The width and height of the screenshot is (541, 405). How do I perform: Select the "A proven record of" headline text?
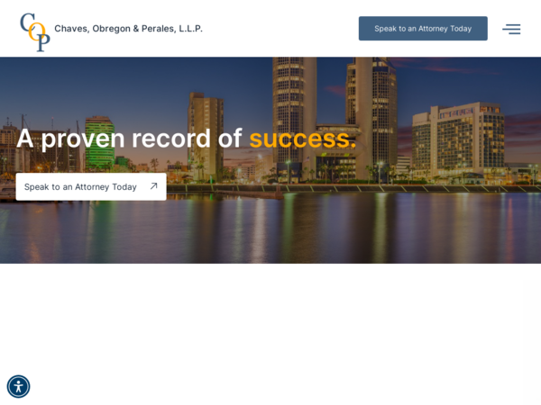coord(129,139)
